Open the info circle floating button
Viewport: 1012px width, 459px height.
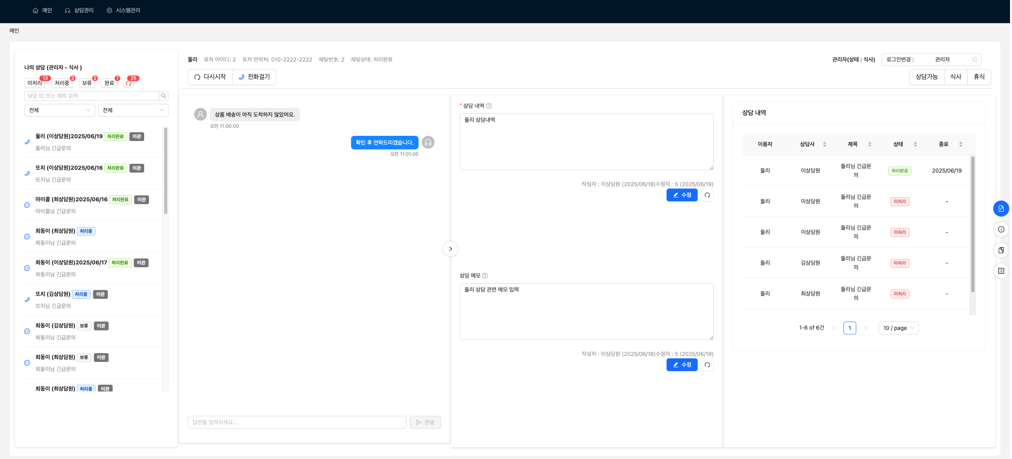pos(1001,229)
